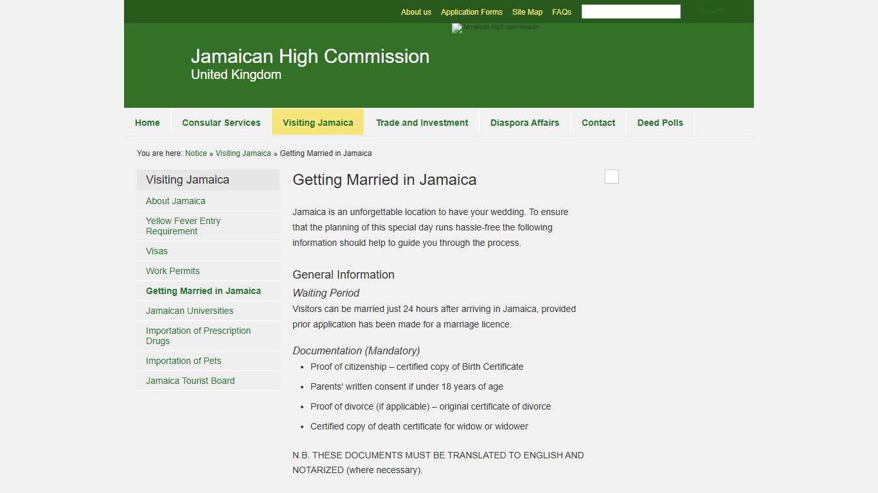Screen dimensions: 878x493
Task: View the Importation of Pets page
Action: (183, 361)
